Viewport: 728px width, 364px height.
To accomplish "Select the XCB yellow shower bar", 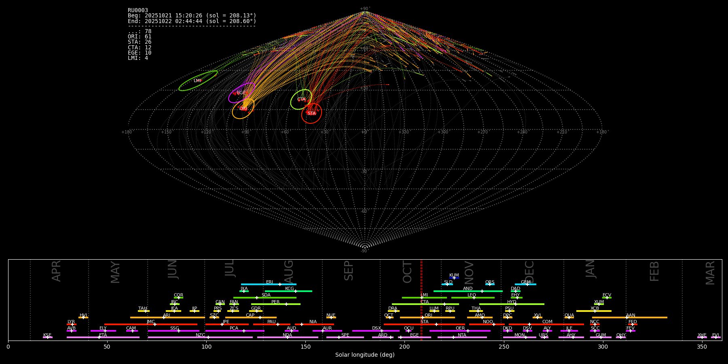I will [x=594, y=311].
